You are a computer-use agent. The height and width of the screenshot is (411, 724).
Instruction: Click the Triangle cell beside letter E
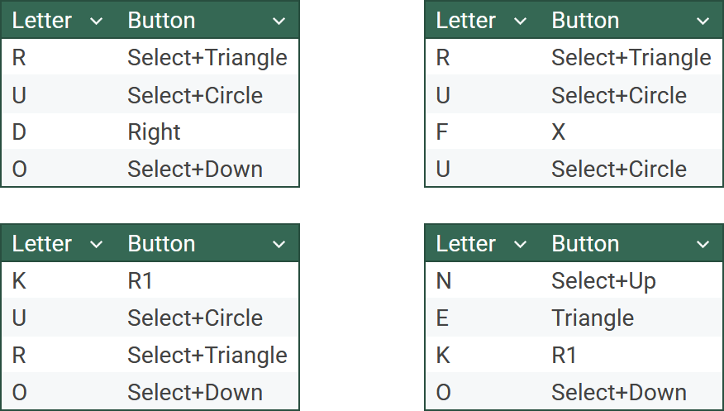(x=631, y=318)
